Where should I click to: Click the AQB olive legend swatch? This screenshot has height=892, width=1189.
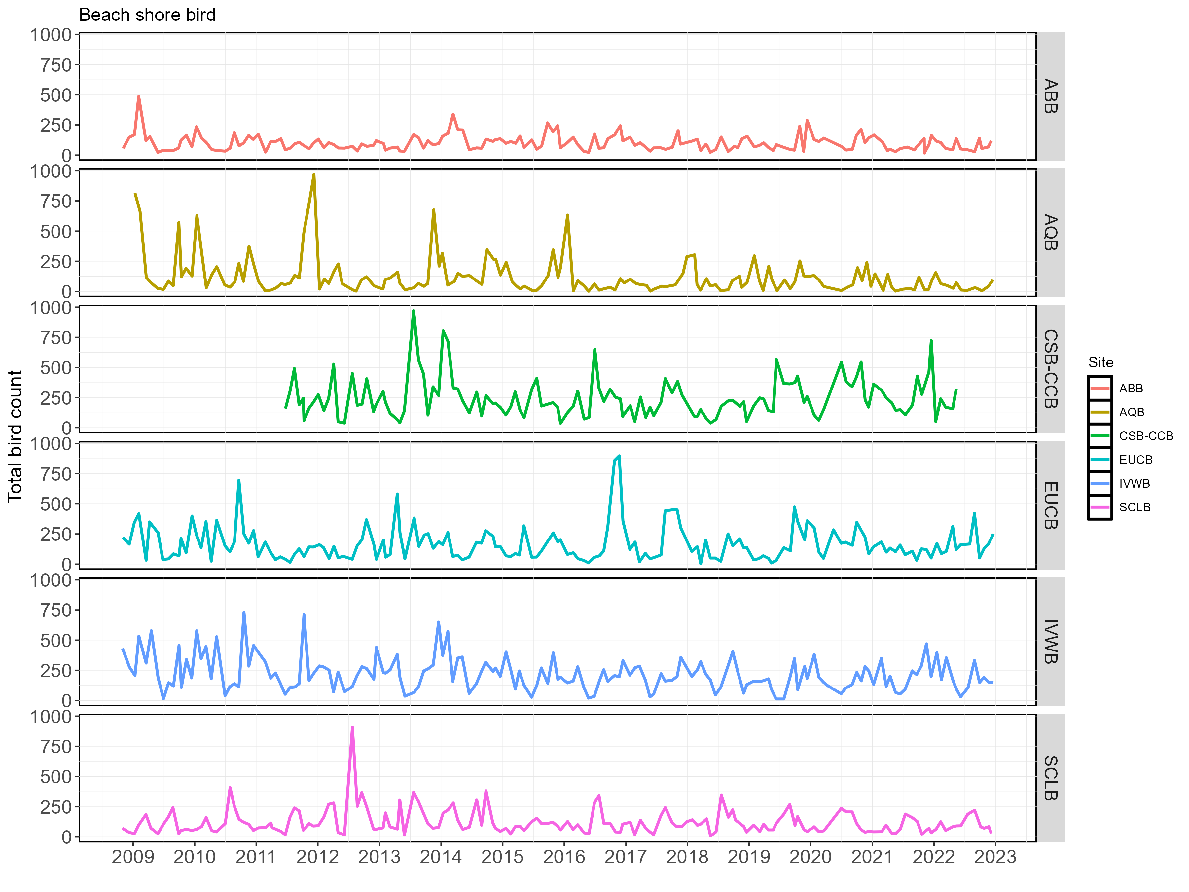(1100, 412)
